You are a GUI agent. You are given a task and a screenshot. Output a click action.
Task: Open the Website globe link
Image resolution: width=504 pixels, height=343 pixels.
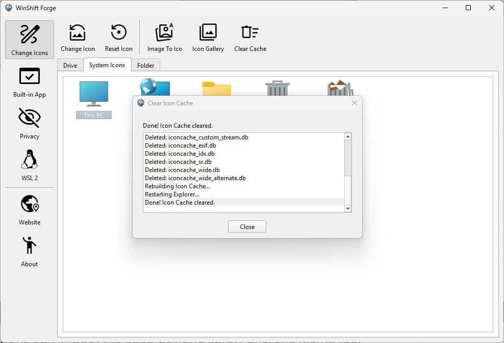click(x=30, y=209)
